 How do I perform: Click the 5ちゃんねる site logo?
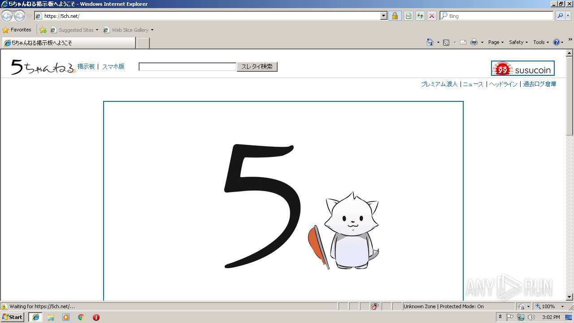pyautogui.click(x=43, y=67)
